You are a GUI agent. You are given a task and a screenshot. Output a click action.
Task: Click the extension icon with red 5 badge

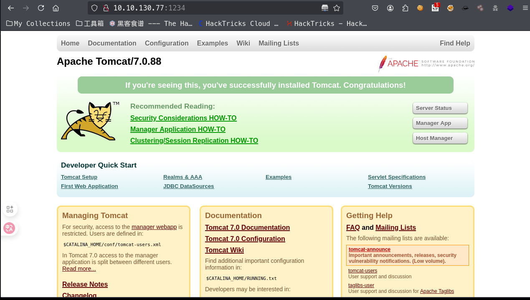(436, 7)
